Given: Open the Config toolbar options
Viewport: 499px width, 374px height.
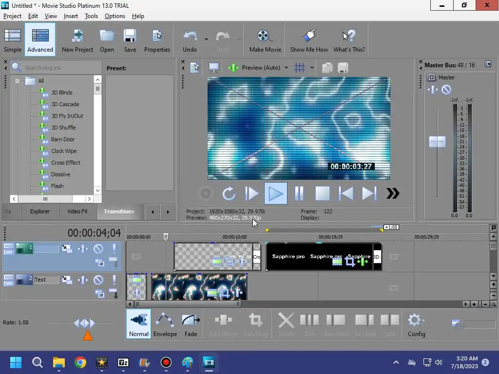Looking at the screenshot, I should [x=417, y=324].
